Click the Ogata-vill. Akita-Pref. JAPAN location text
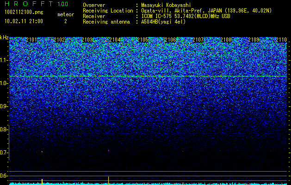This screenshot has width=291, height=185. tap(206, 11)
